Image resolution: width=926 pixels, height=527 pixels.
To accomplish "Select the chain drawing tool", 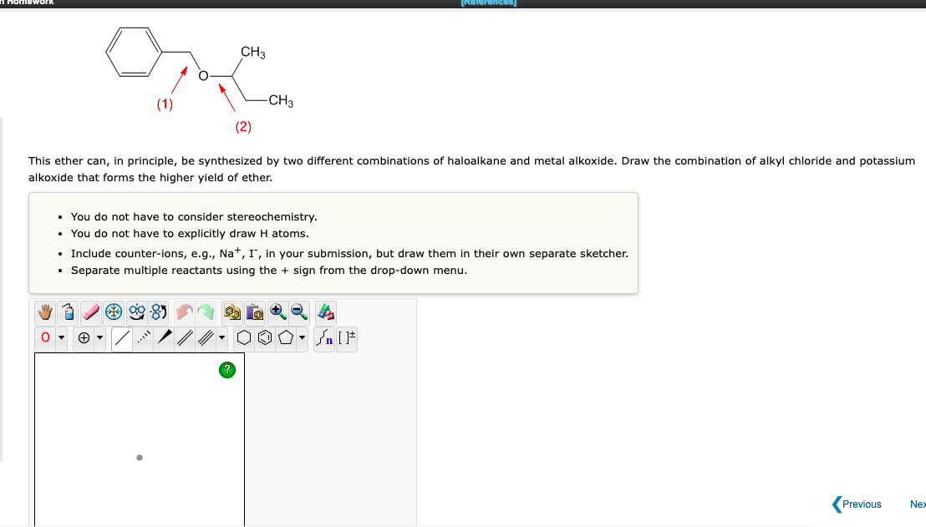I will point(324,338).
